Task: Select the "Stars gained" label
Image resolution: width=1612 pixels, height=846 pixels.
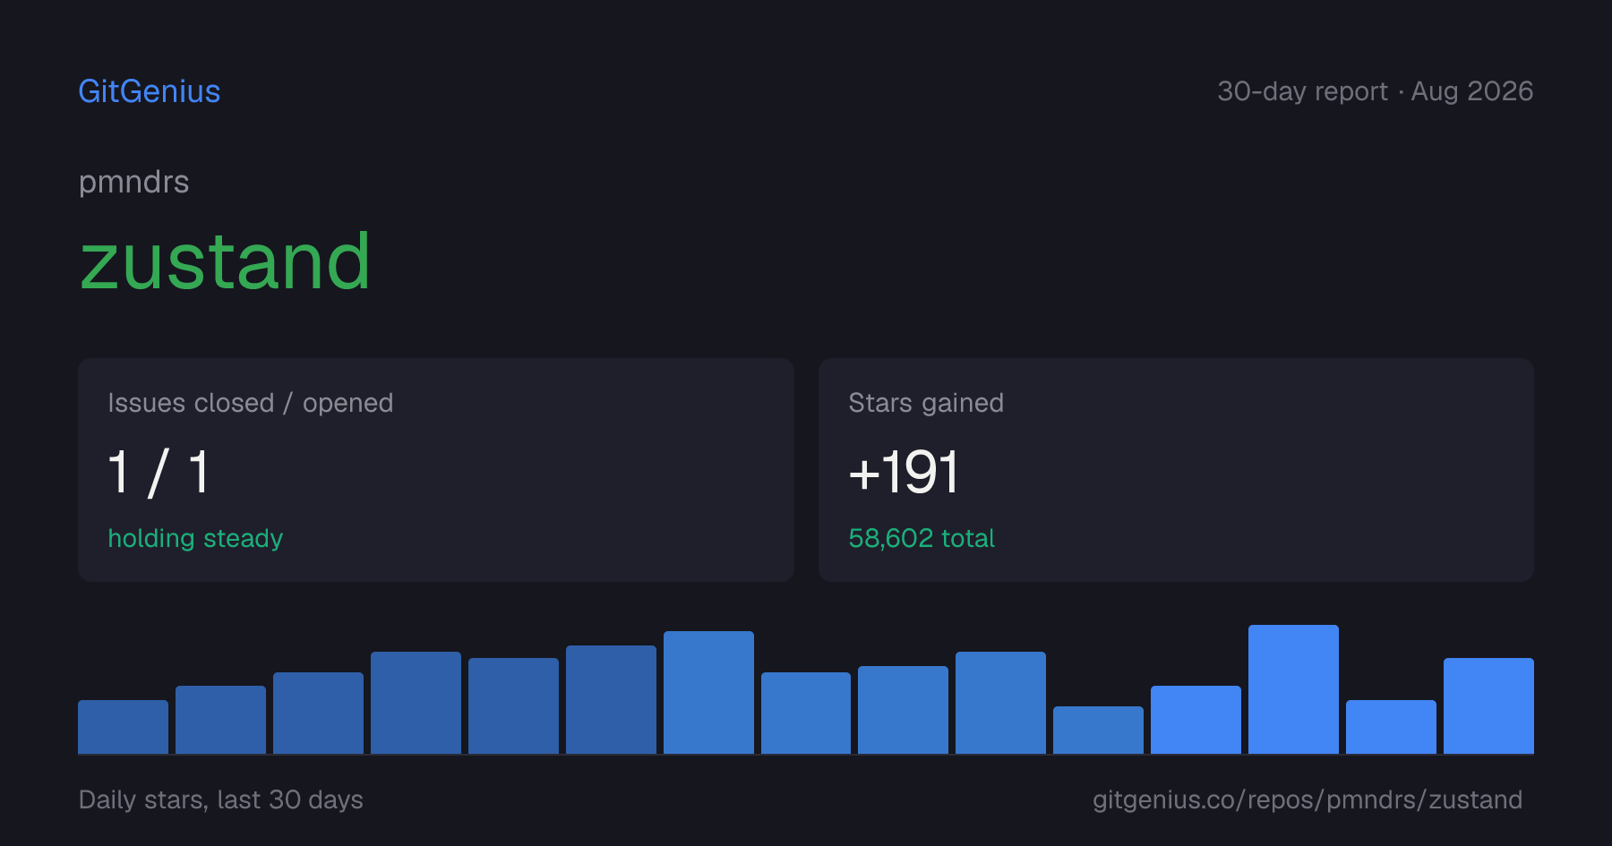Action: (926, 403)
